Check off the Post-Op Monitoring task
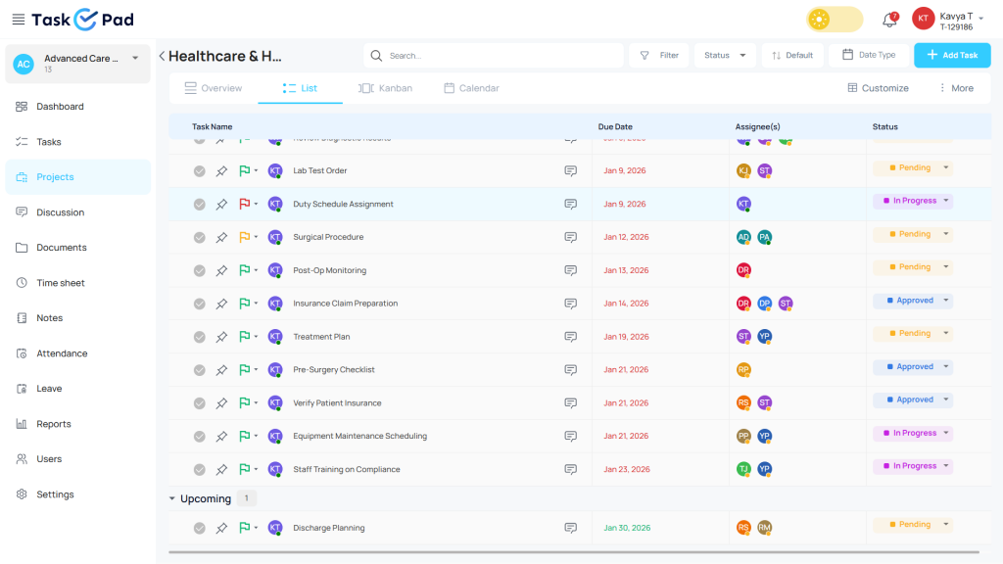The height and width of the screenshot is (564, 1003). (x=199, y=270)
